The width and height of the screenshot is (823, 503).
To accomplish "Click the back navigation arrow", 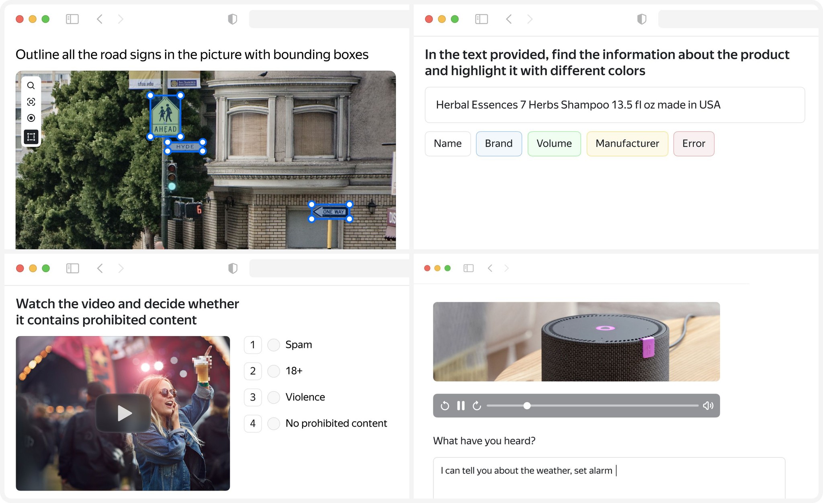I will coord(100,19).
